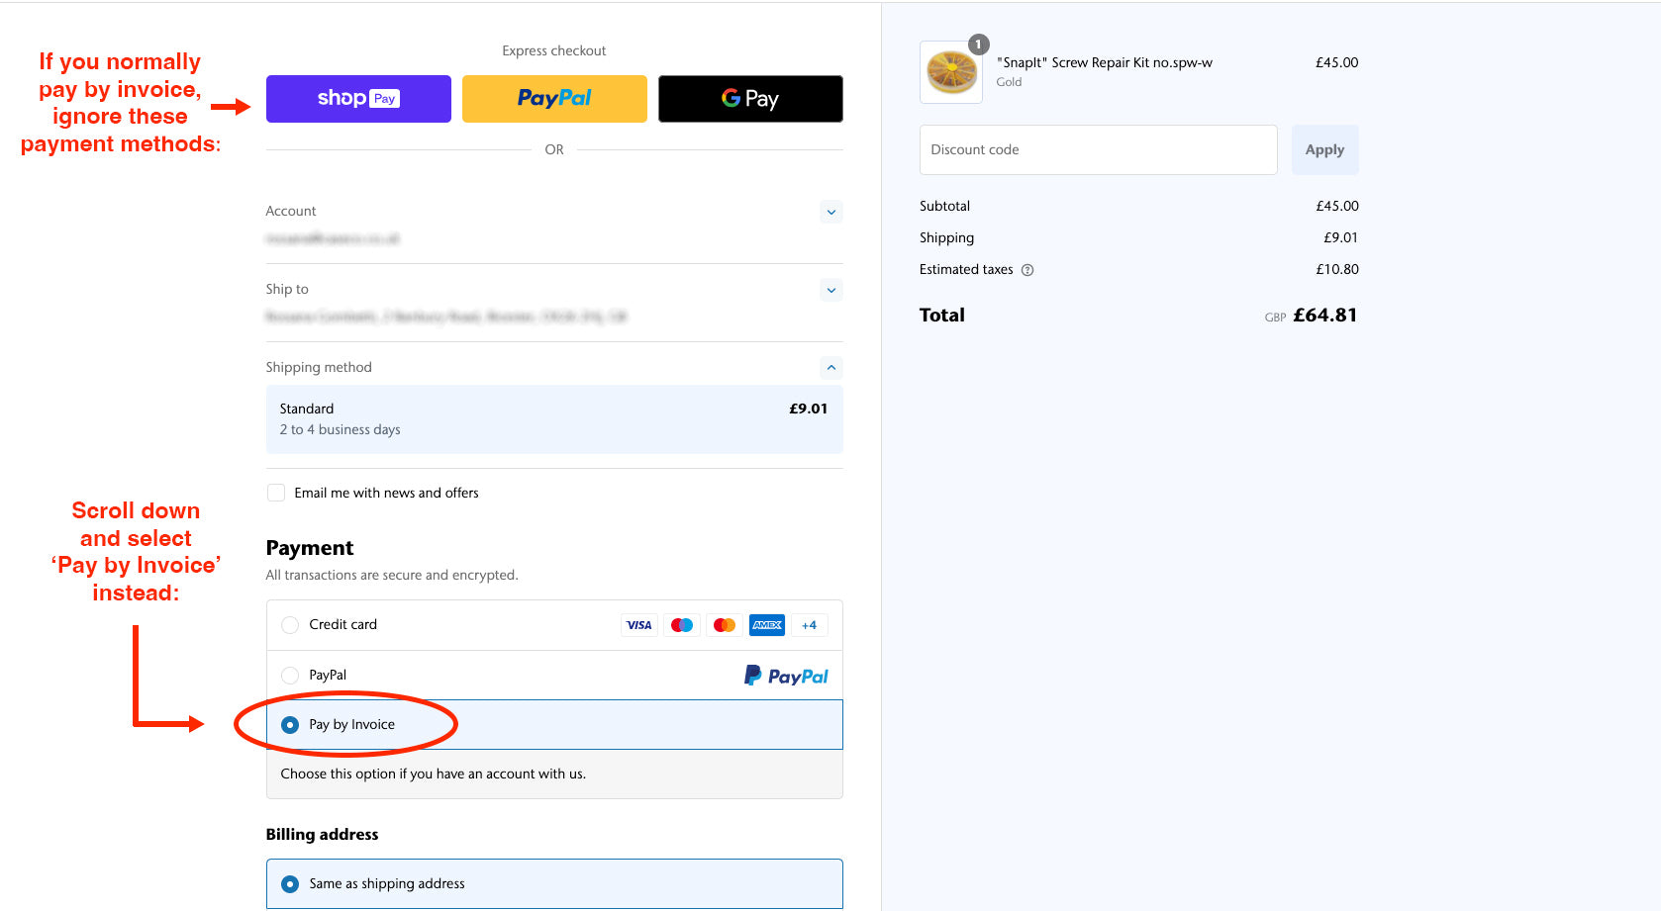Click the +4 more cards badge
Viewport: 1661px width, 911px height.
[x=809, y=625]
